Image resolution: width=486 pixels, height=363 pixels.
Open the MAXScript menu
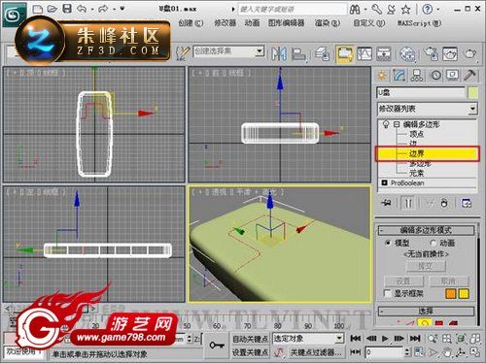point(419,23)
